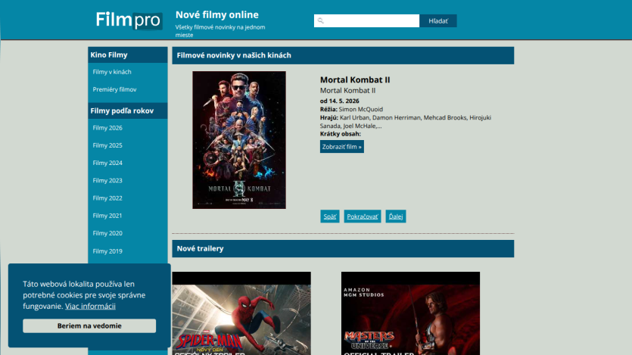Select Filmy 2026 in sidebar
This screenshot has height=355, width=632.
pyautogui.click(x=107, y=128)
